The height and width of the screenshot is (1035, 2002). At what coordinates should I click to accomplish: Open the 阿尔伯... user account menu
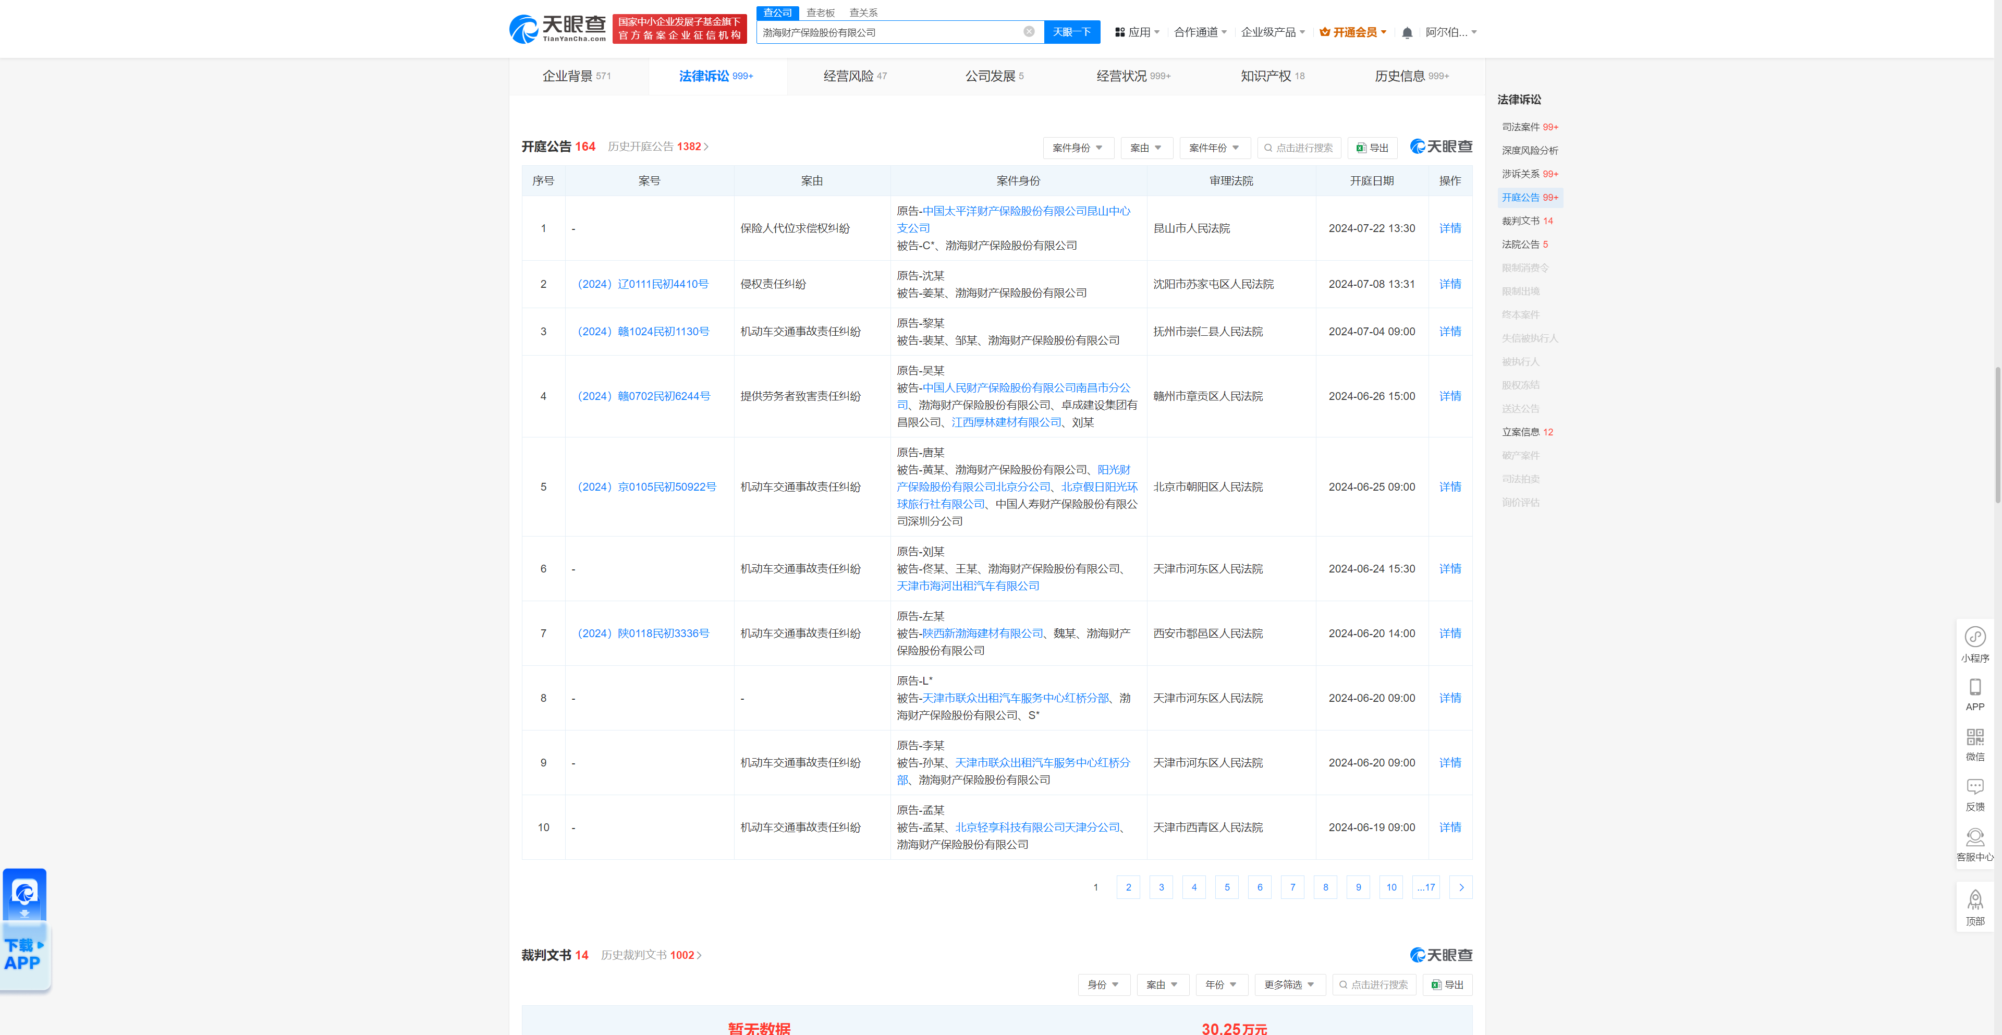coord(1451,33)
